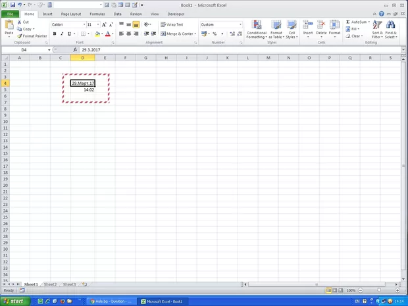Open the Name Box dropdown for D4

pyautogui.click(x=48, y=50)
